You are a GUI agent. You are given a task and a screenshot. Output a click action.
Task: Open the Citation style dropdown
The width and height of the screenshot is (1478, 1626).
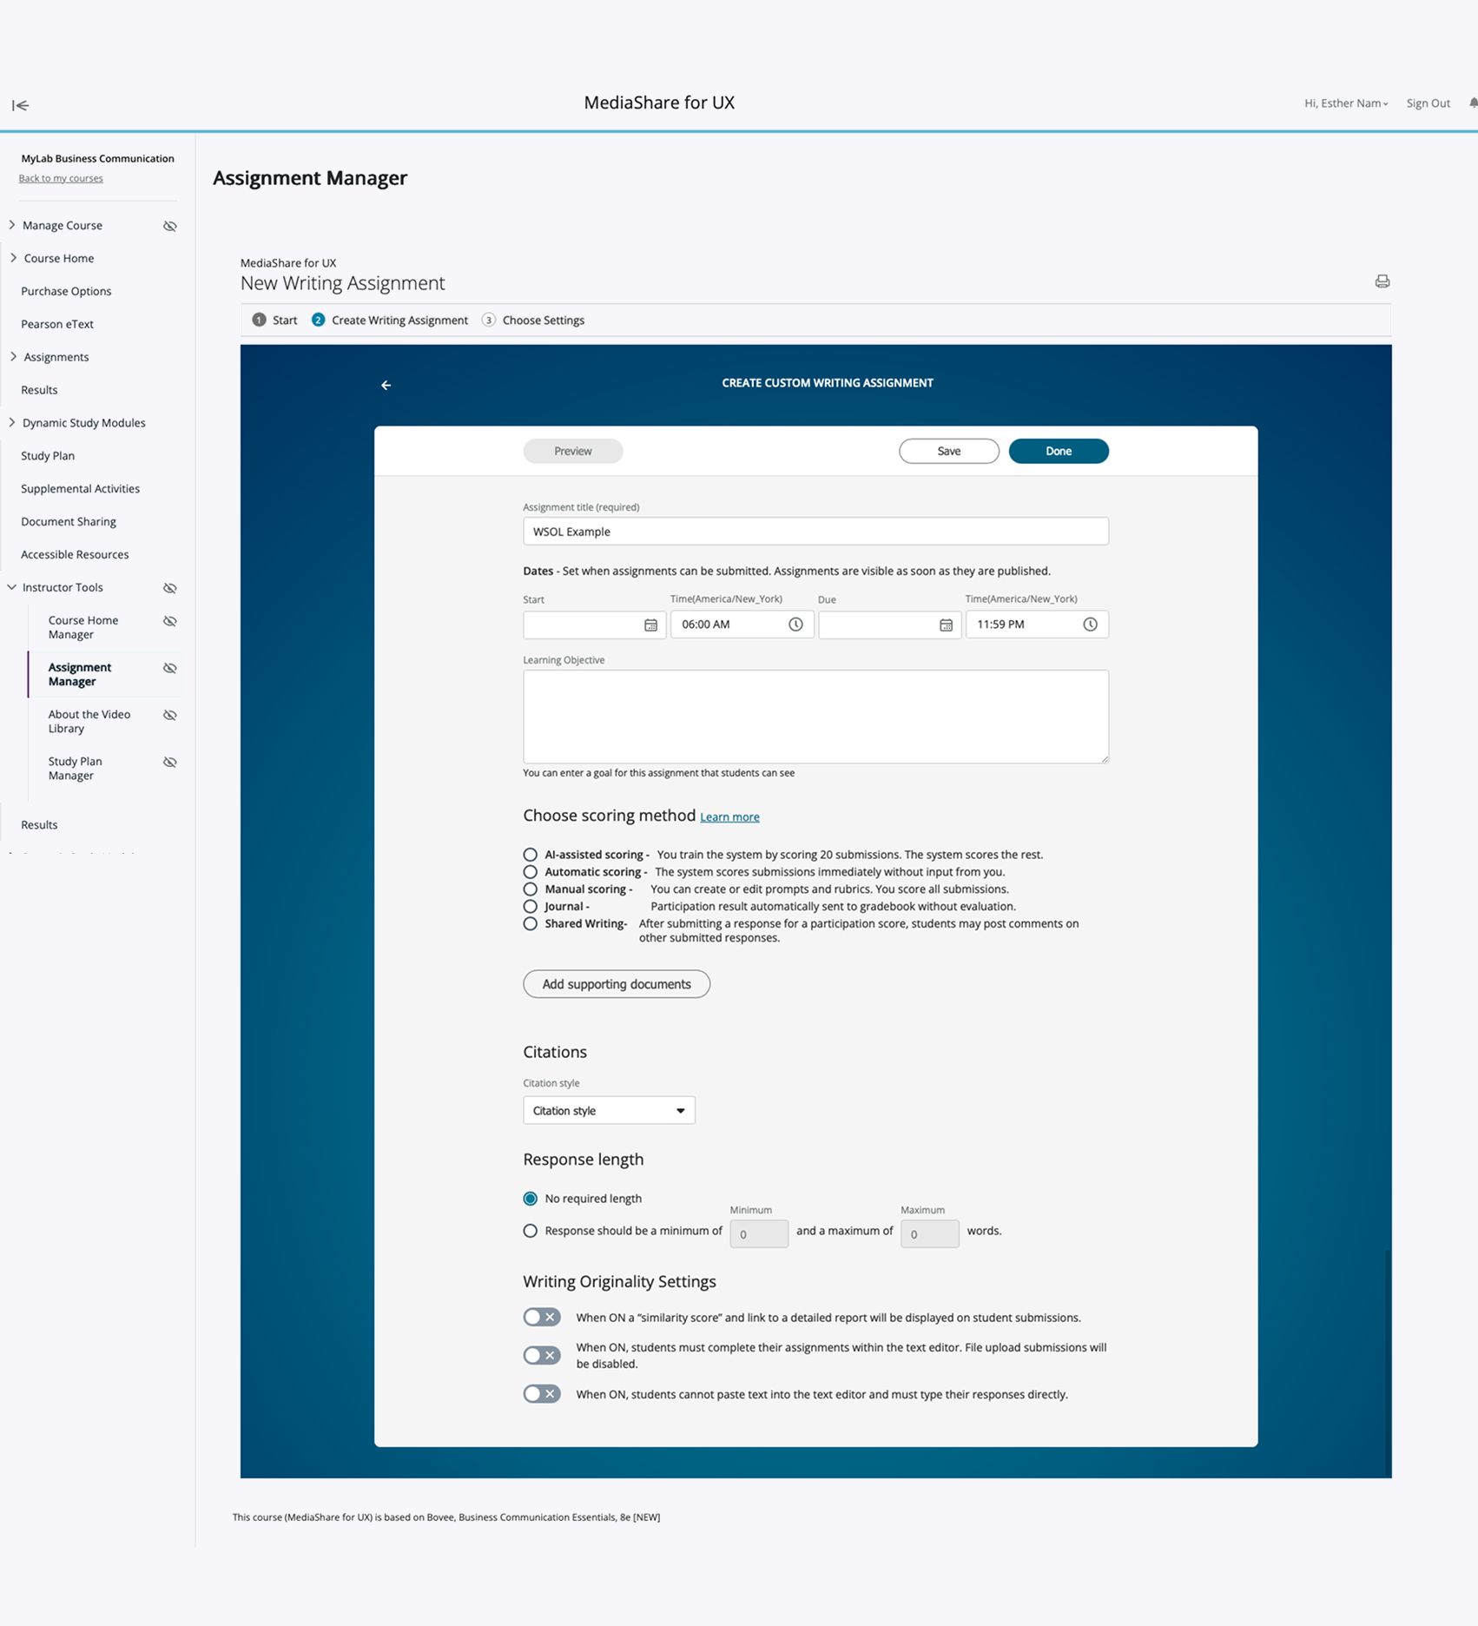point(609,1111)
